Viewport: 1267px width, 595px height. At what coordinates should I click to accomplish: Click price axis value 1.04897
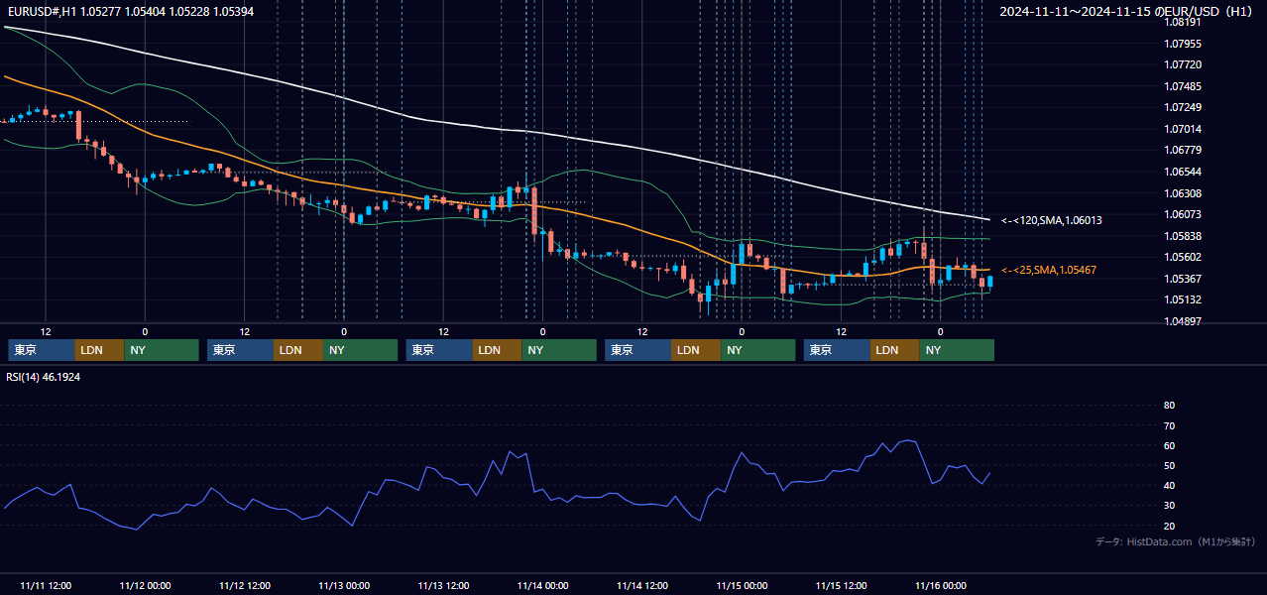point(1183,321)
